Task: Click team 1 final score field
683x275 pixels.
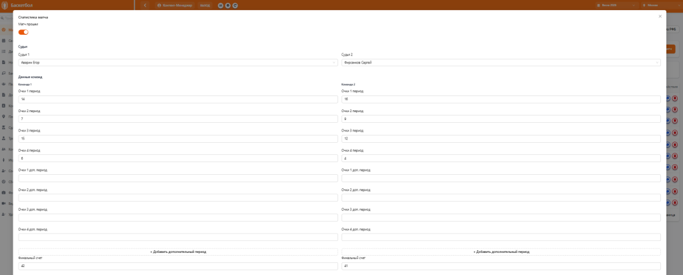Action: [x=178, y=266]
